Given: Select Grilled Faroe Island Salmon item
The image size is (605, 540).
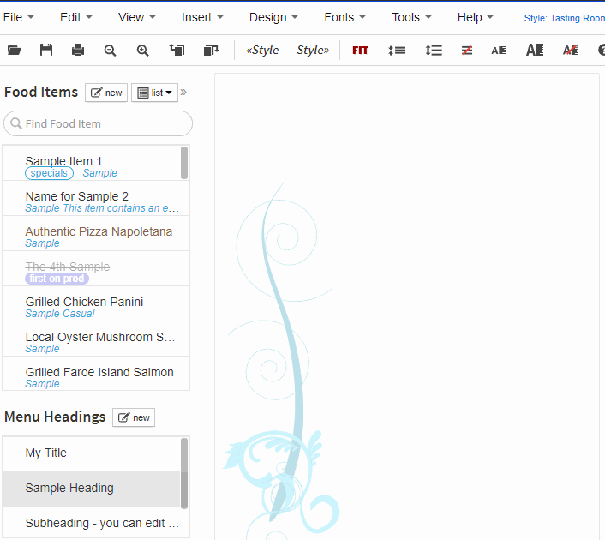Looking at the screenshot, I should 96,374.
